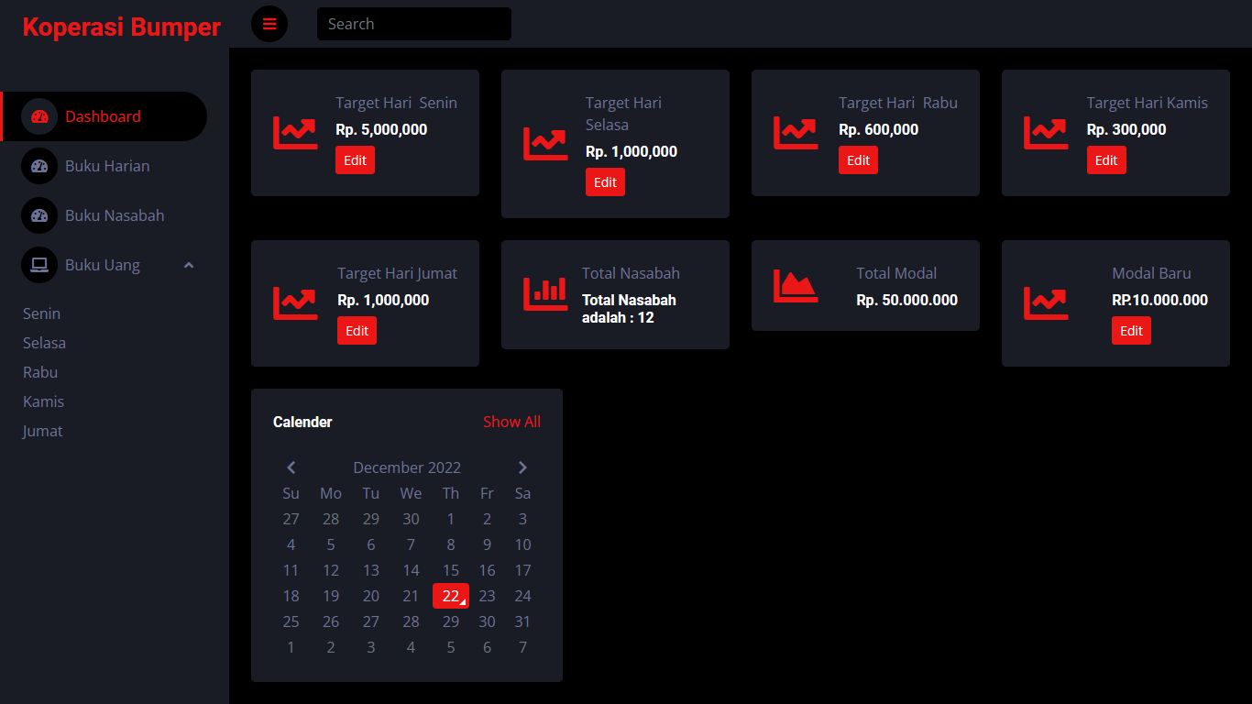
Task: Click the Search input field
Action: (414, 24)
